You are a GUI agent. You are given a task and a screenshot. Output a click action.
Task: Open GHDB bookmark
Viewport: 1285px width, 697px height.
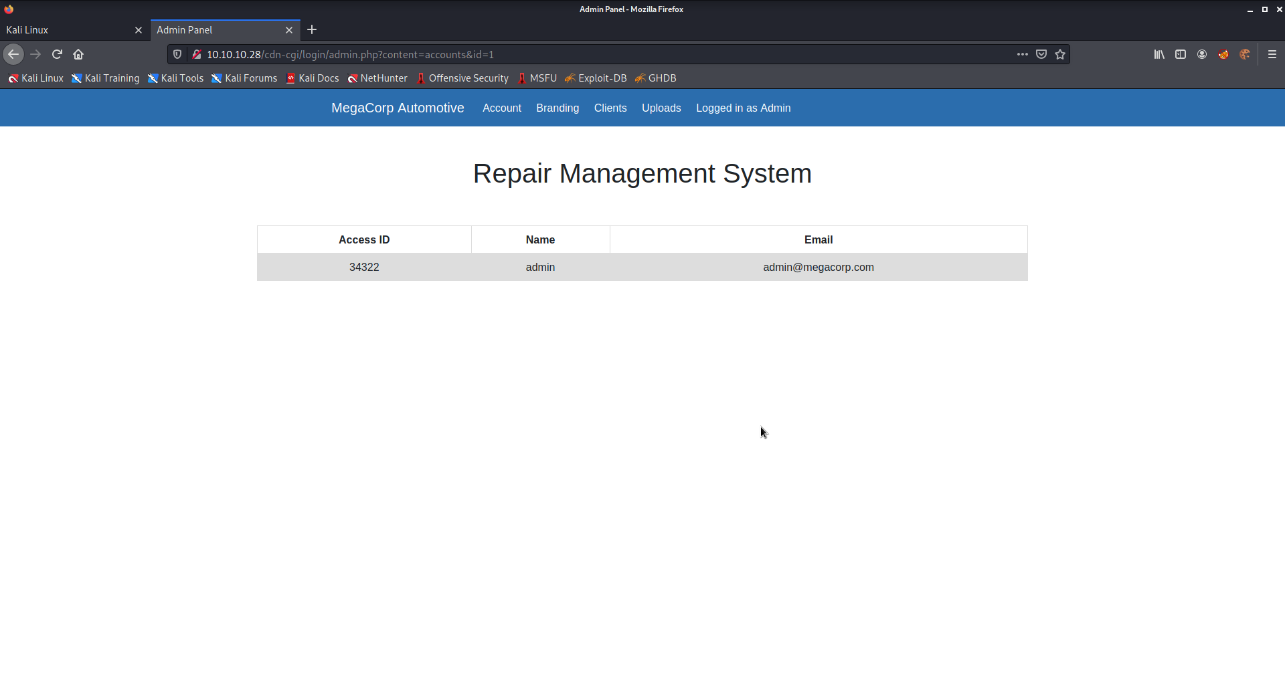[656, 78]
